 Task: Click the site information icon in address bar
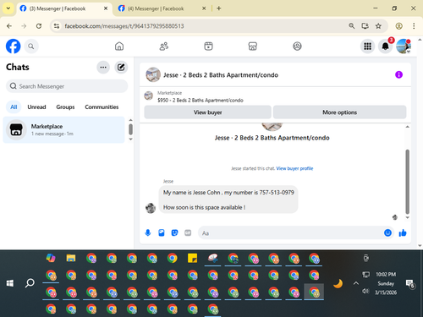tap(57, 26)
